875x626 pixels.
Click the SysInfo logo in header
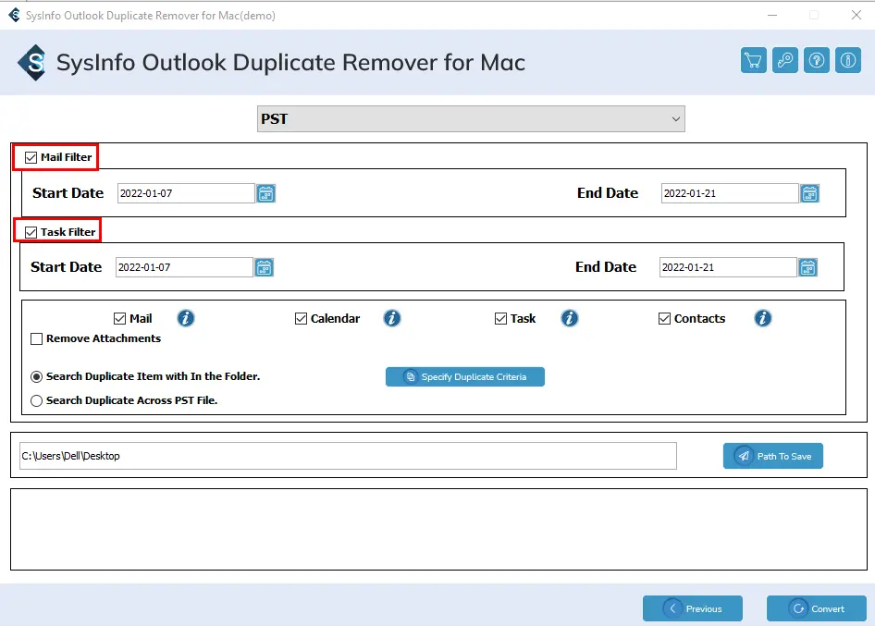[33, 63]
